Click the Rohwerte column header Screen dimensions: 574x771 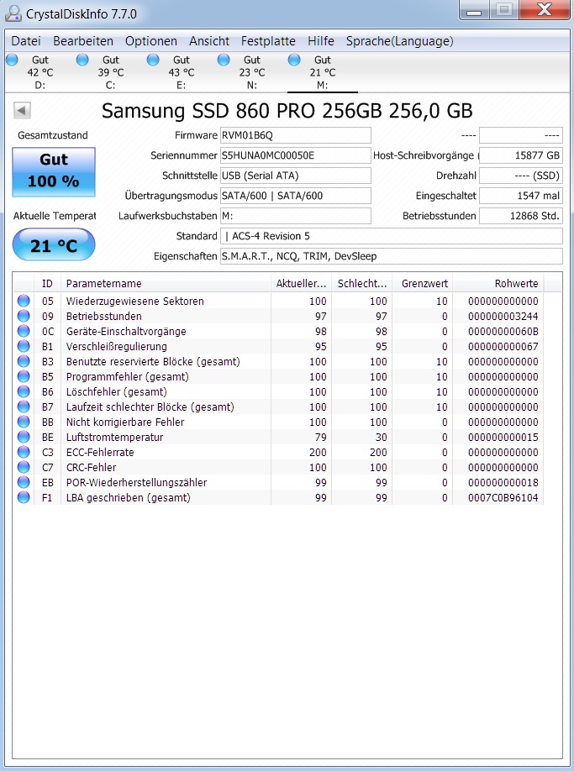click(x=498, y=283)
